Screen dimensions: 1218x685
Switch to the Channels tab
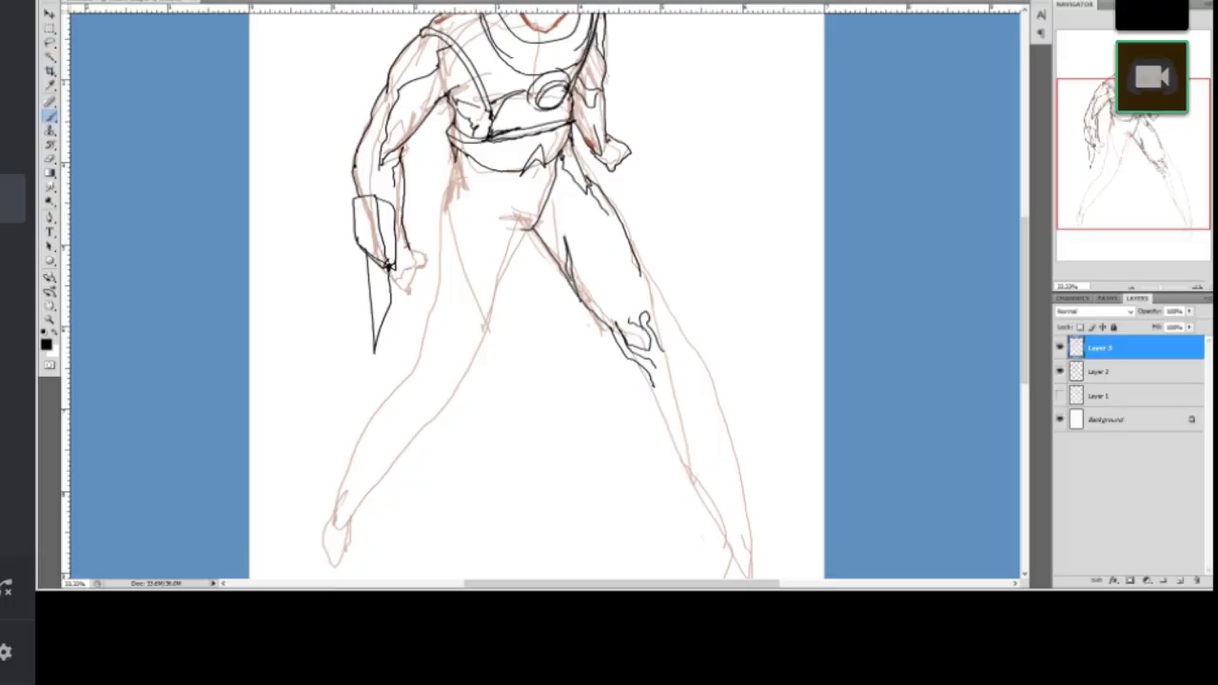point(1072,298)
